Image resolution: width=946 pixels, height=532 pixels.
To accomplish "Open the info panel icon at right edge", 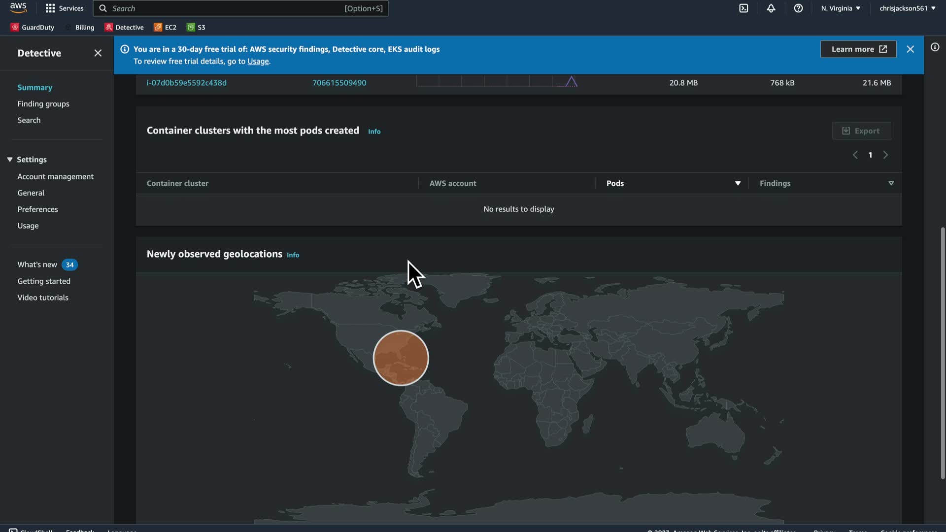I will (935, 47).
